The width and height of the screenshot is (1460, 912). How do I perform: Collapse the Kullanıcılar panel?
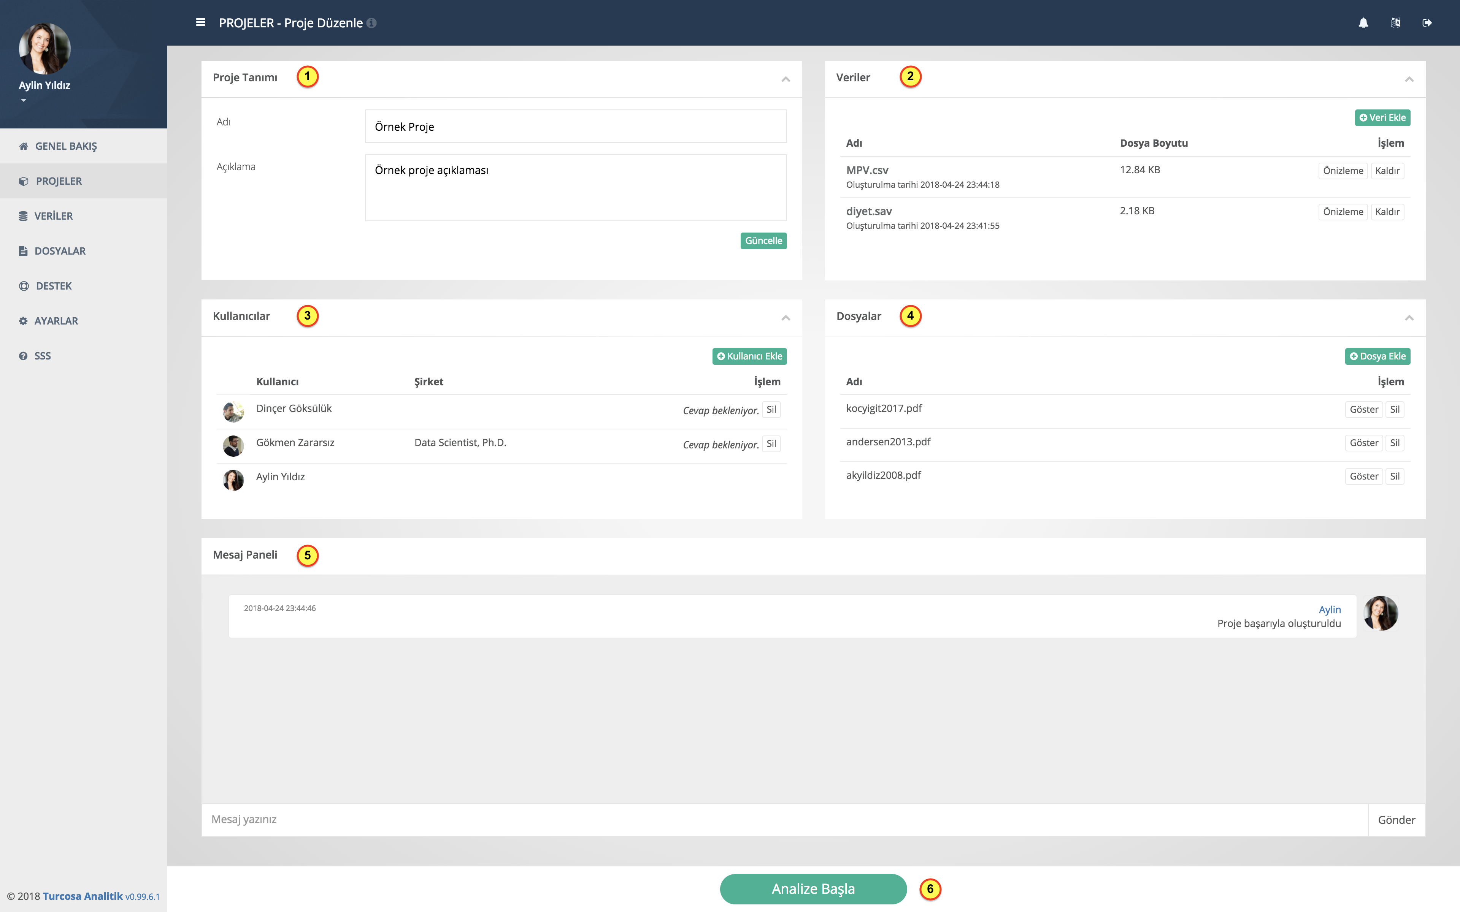[x=786, y=318]
